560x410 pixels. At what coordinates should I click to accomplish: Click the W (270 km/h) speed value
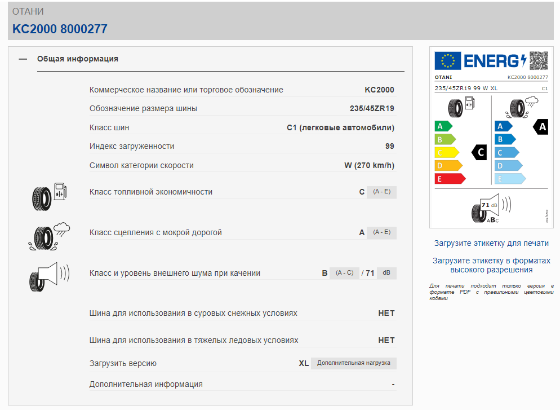[369, 165]
